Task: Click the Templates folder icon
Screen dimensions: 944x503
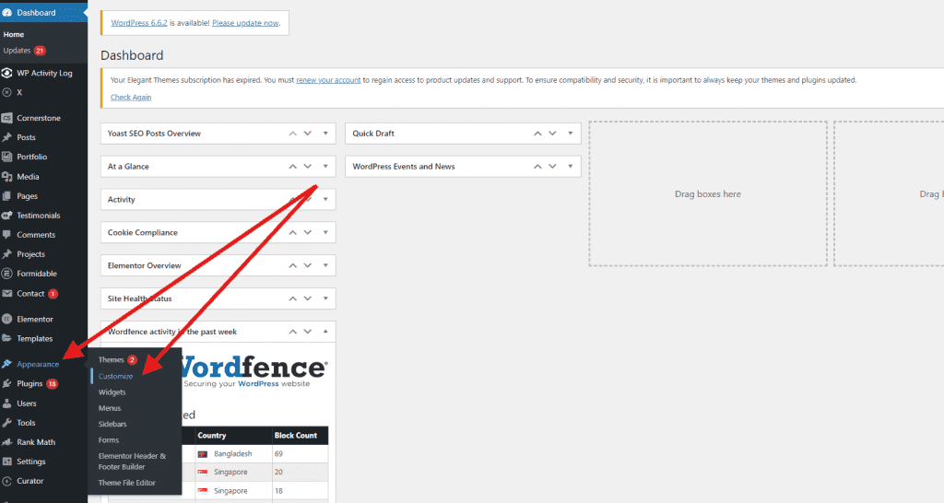Action: pyautogui.click(x=6, y=338)
